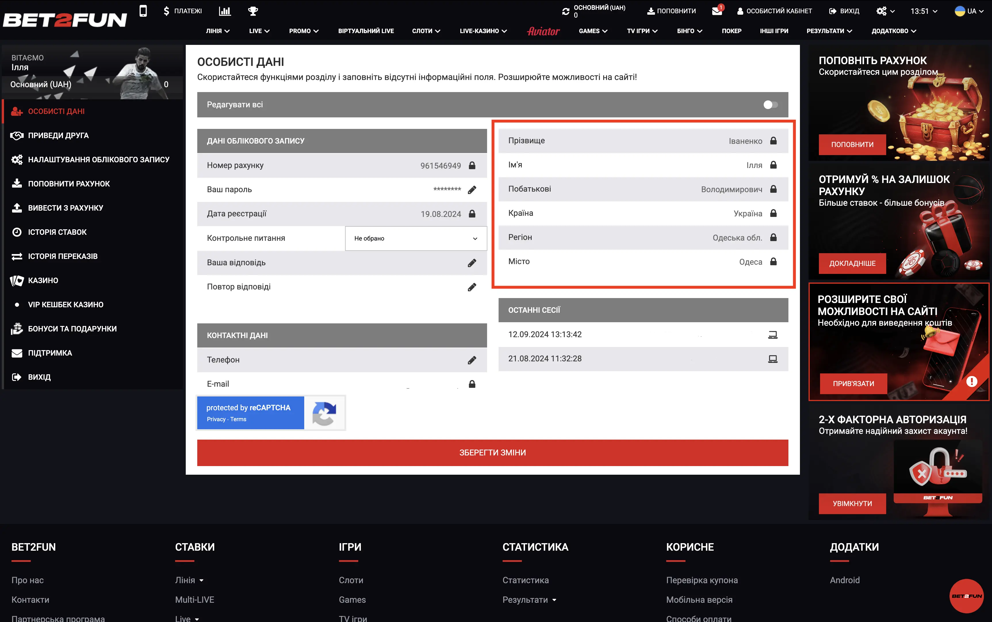
Task: Click the refresh balance icon
Action: [x=566, y=12]
